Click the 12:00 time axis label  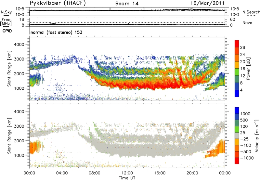[127, 173]
